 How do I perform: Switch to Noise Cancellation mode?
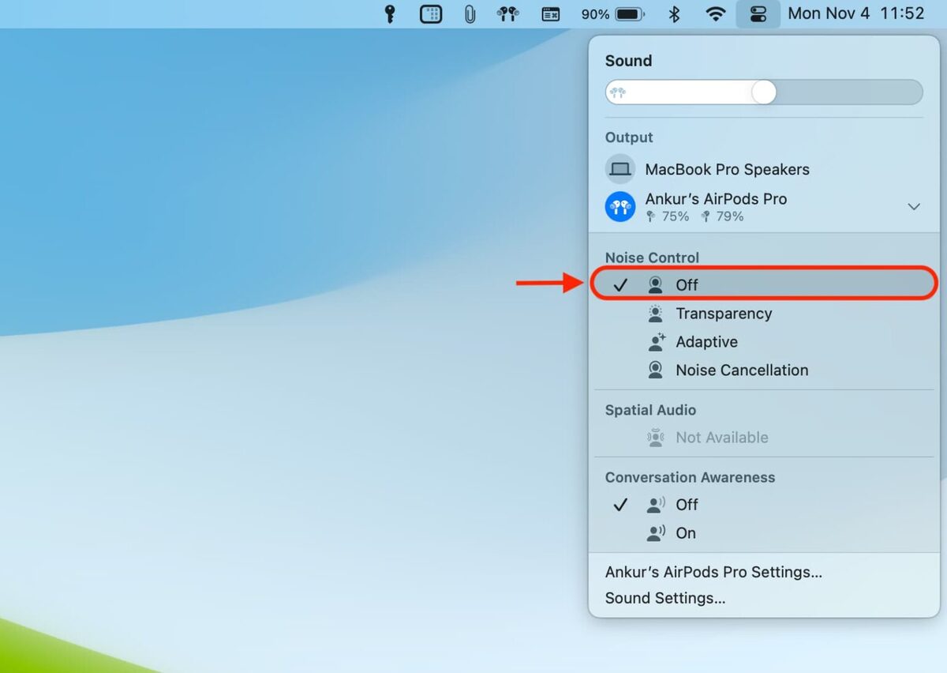tap(741, 370)
